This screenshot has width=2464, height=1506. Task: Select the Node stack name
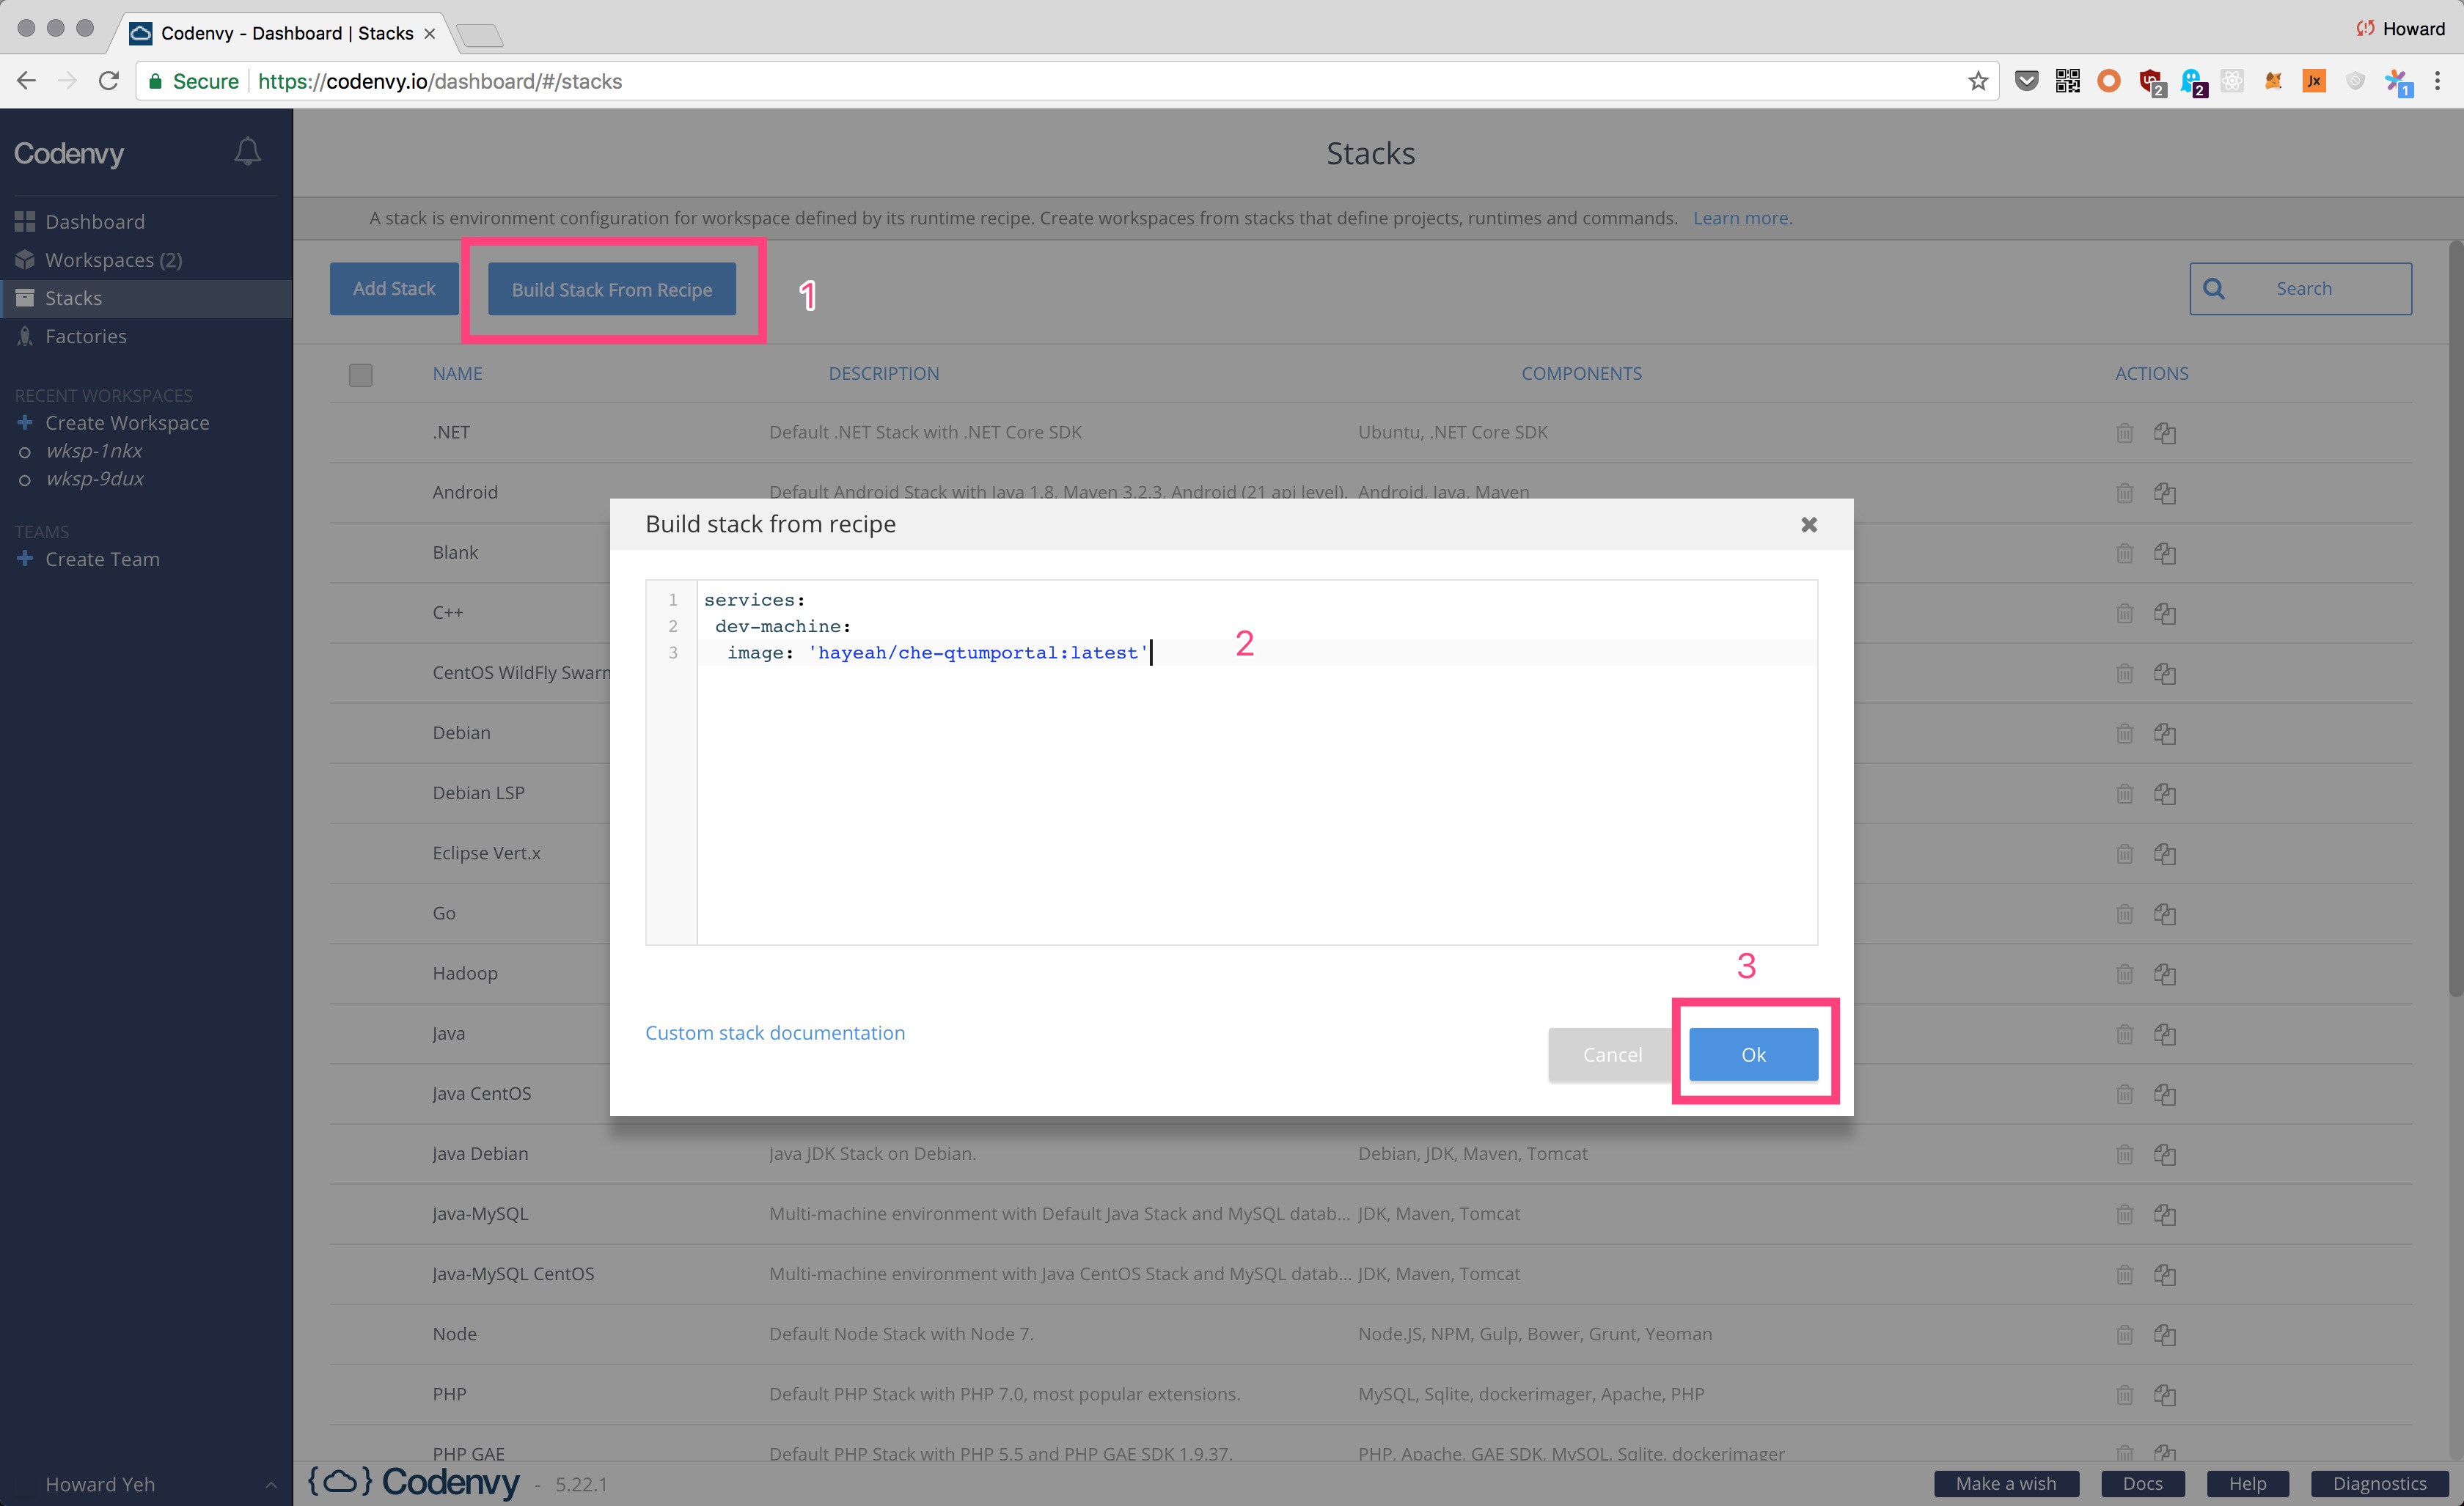(x=454, y=1334)
